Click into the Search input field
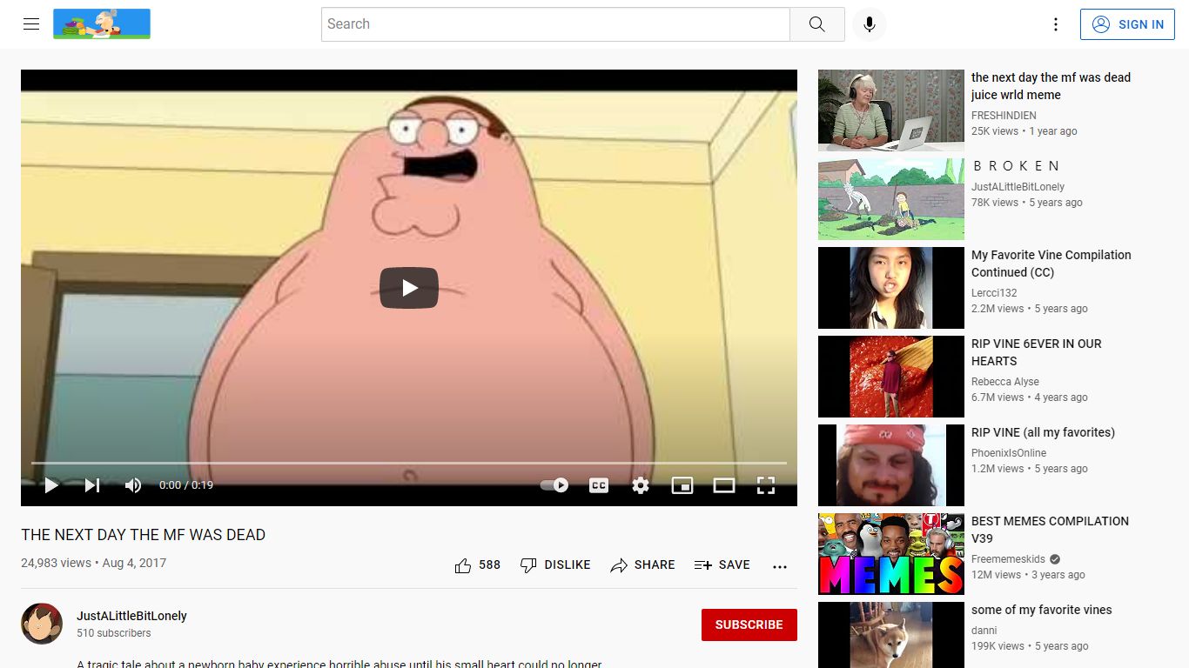Viewport: 1189px width, 668px height. (x=555, y=24)
